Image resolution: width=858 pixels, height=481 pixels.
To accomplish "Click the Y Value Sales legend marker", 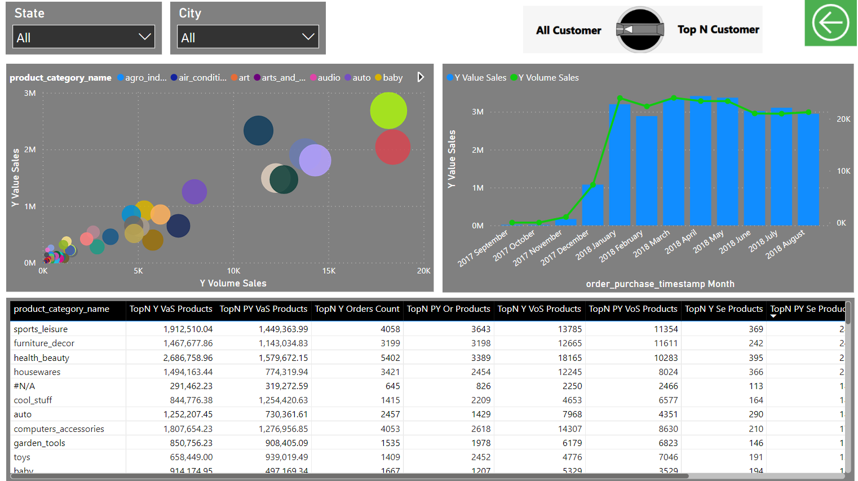I will pos(450,78).
